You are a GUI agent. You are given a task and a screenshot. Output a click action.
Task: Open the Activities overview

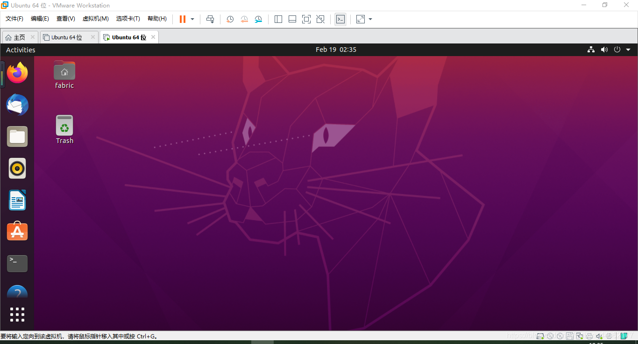(21, 50)
